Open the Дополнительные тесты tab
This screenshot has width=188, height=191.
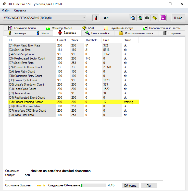pos(161,28)
